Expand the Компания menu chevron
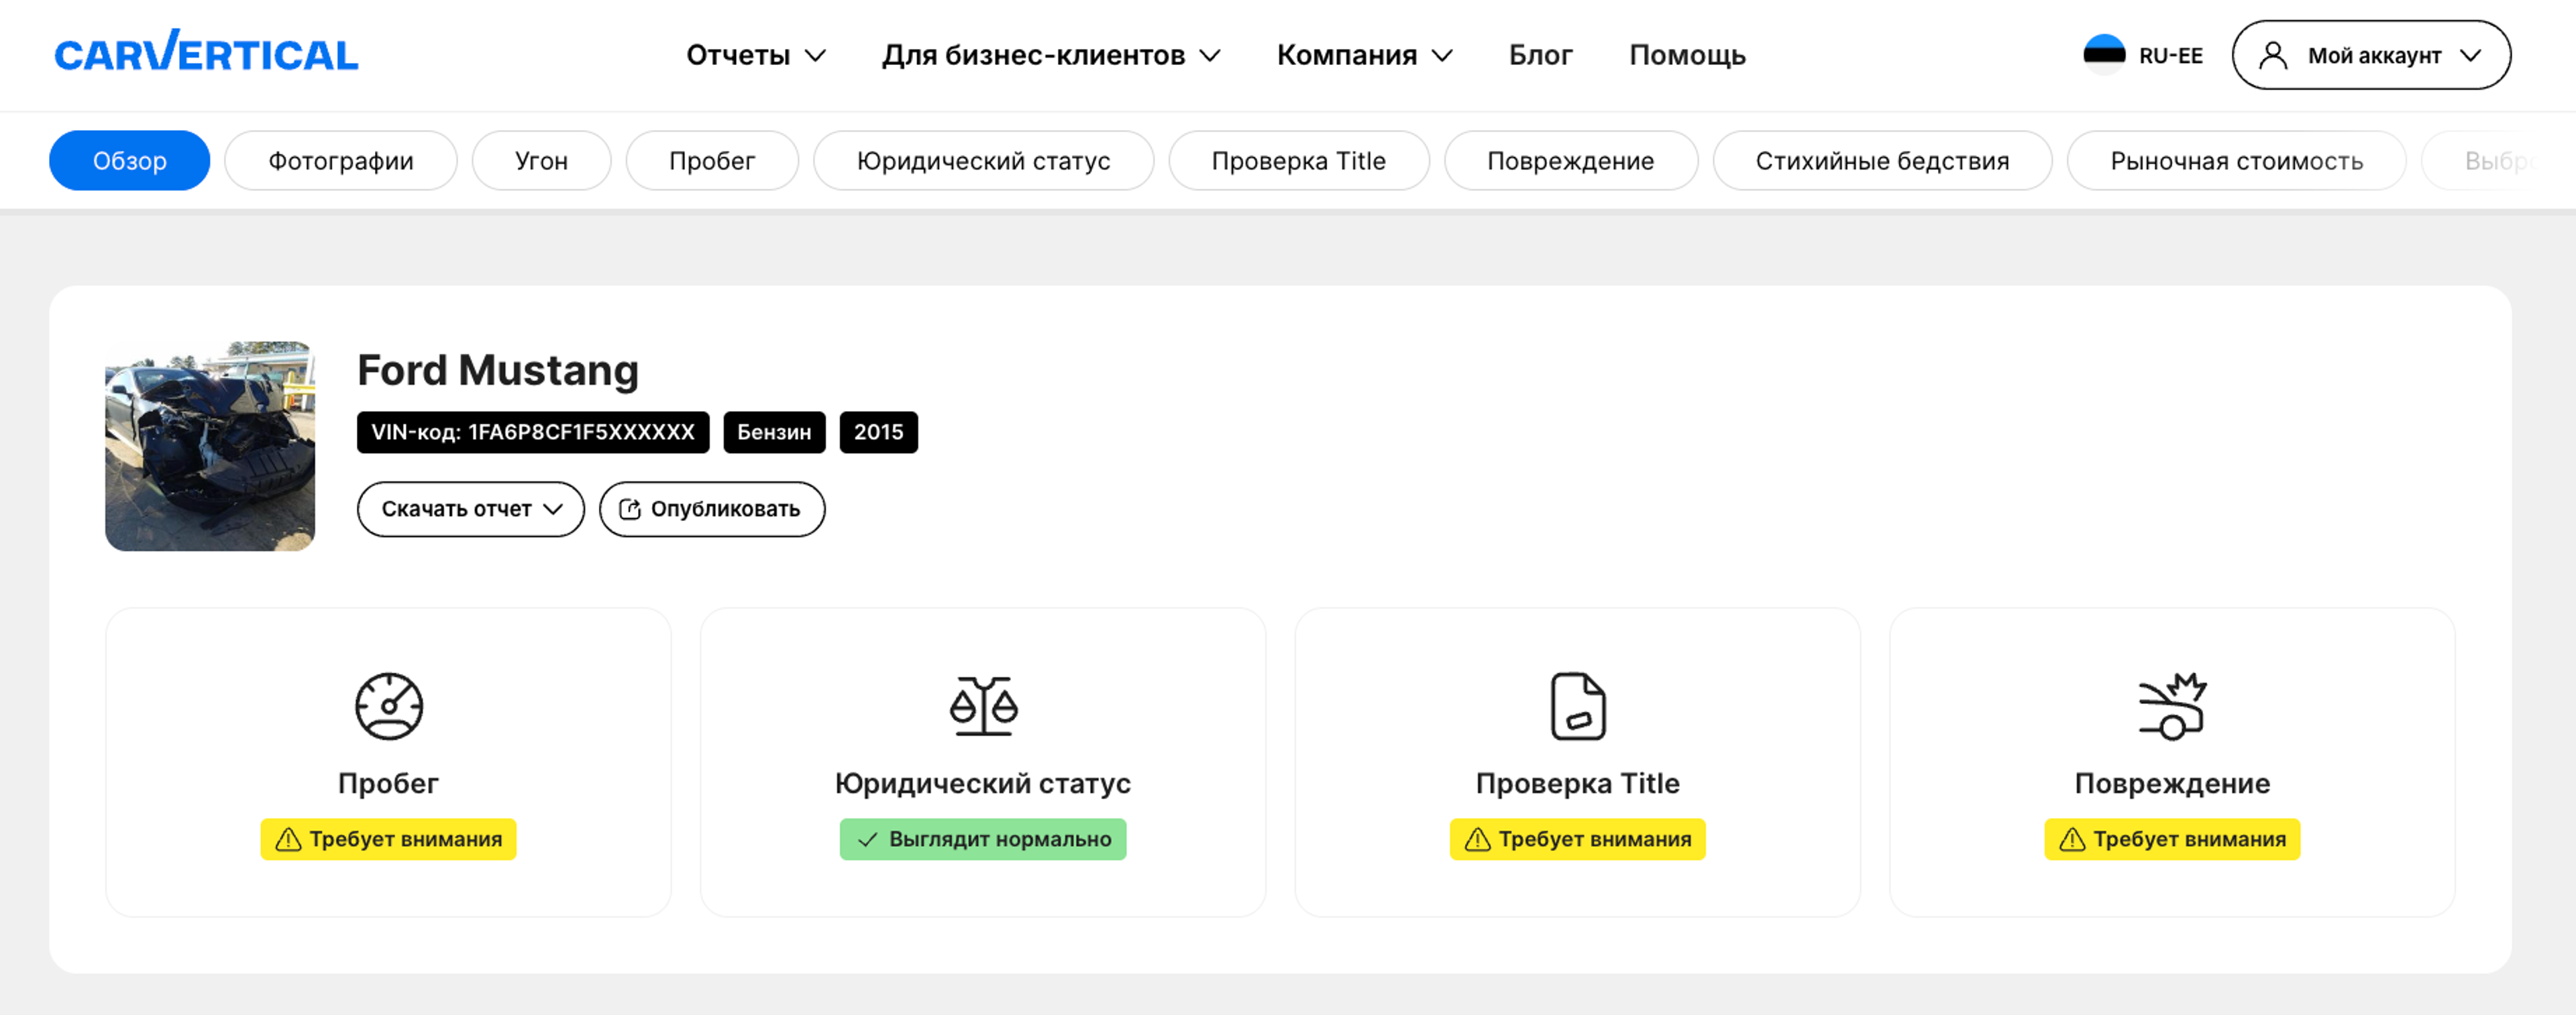The width and height of the screenshot is (2576, 1015). pos(1442,56)
